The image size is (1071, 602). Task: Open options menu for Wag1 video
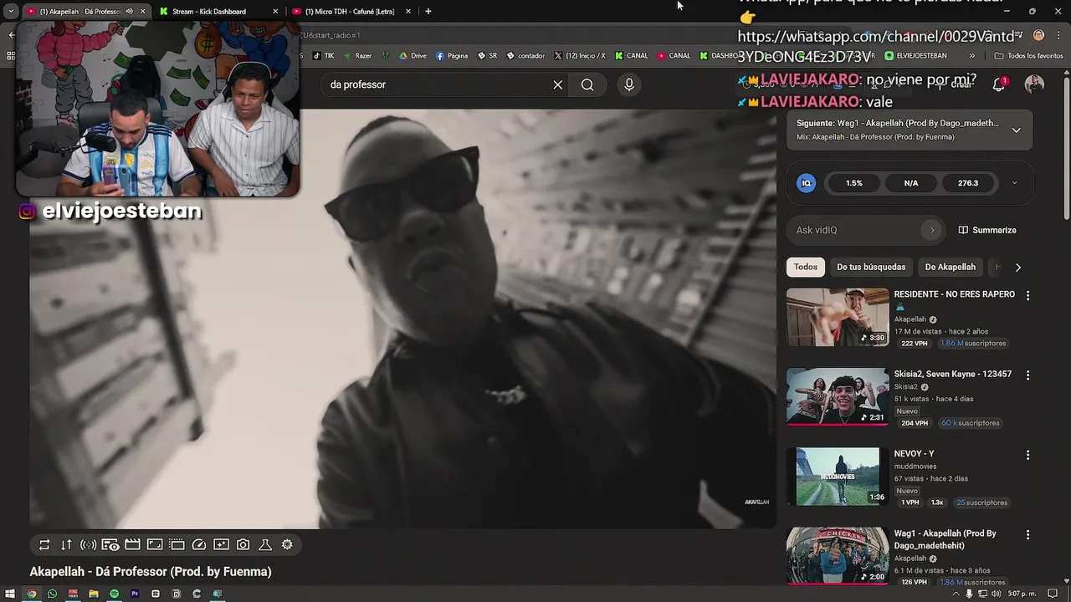[1027, 534]
